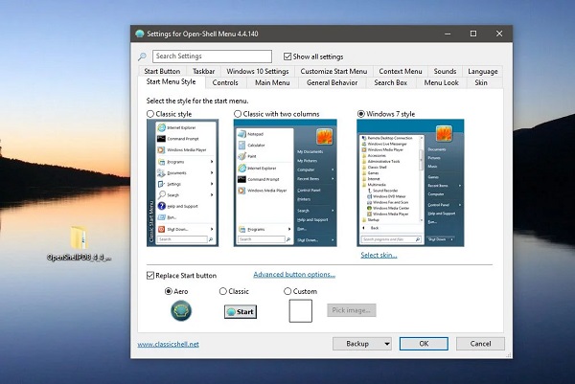The width and height of the screenshot is (575, 384).
Task: Open the Select skin link
Action: pos(379,255)
